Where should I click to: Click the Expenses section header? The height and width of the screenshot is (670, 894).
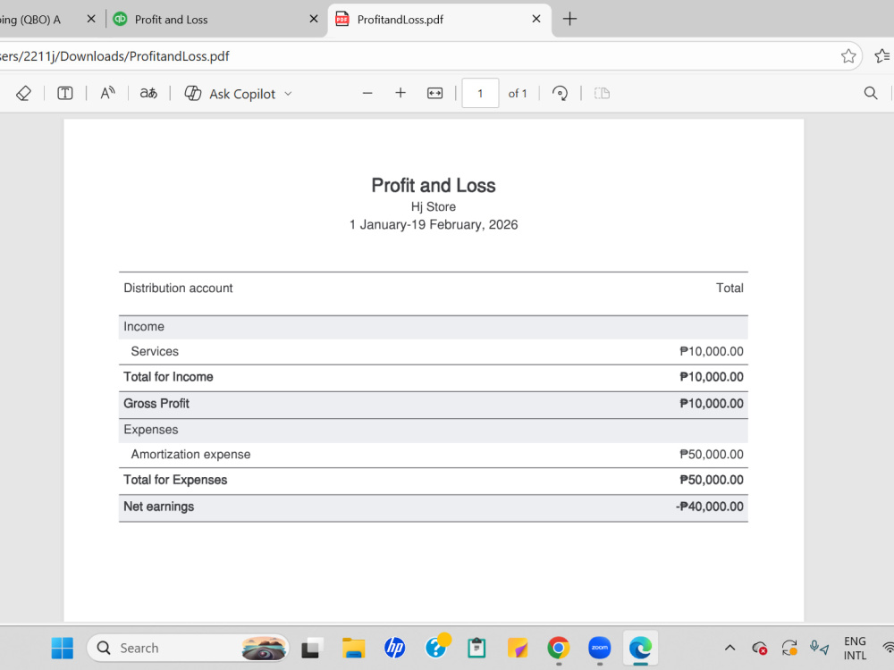(150, 430)
